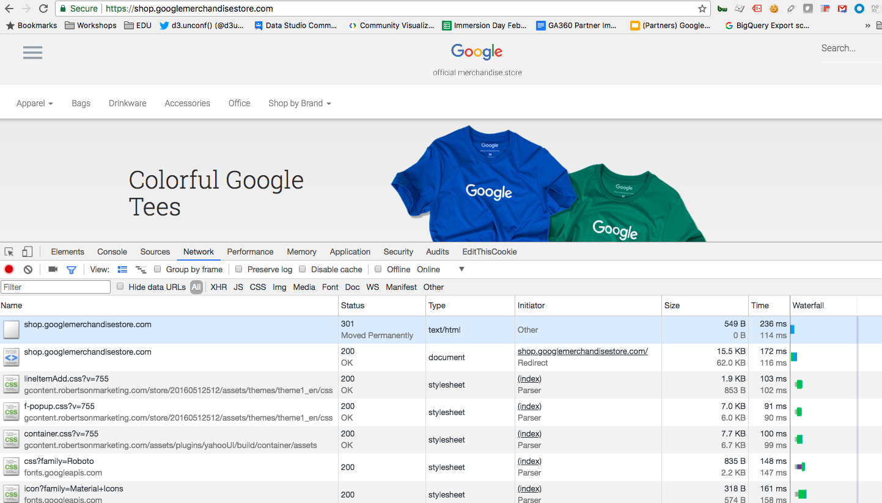Activate the element inspector tool in DevTools
Viewport: 882px width, 503px height.
point(9,251)
